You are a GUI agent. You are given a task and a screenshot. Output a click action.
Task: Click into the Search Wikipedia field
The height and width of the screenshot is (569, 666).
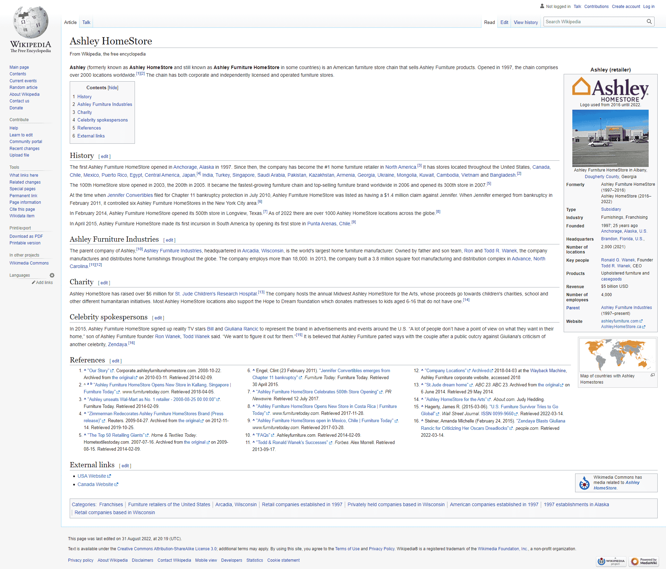coord(593,22)
